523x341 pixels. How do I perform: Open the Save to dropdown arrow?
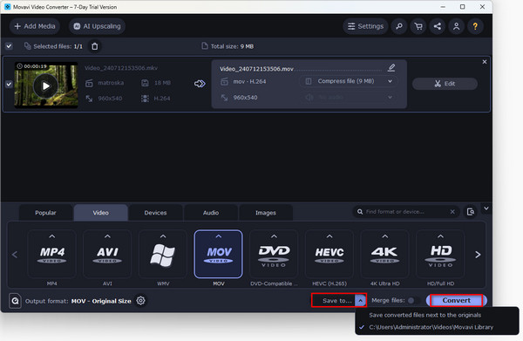[x=361, y=300]
